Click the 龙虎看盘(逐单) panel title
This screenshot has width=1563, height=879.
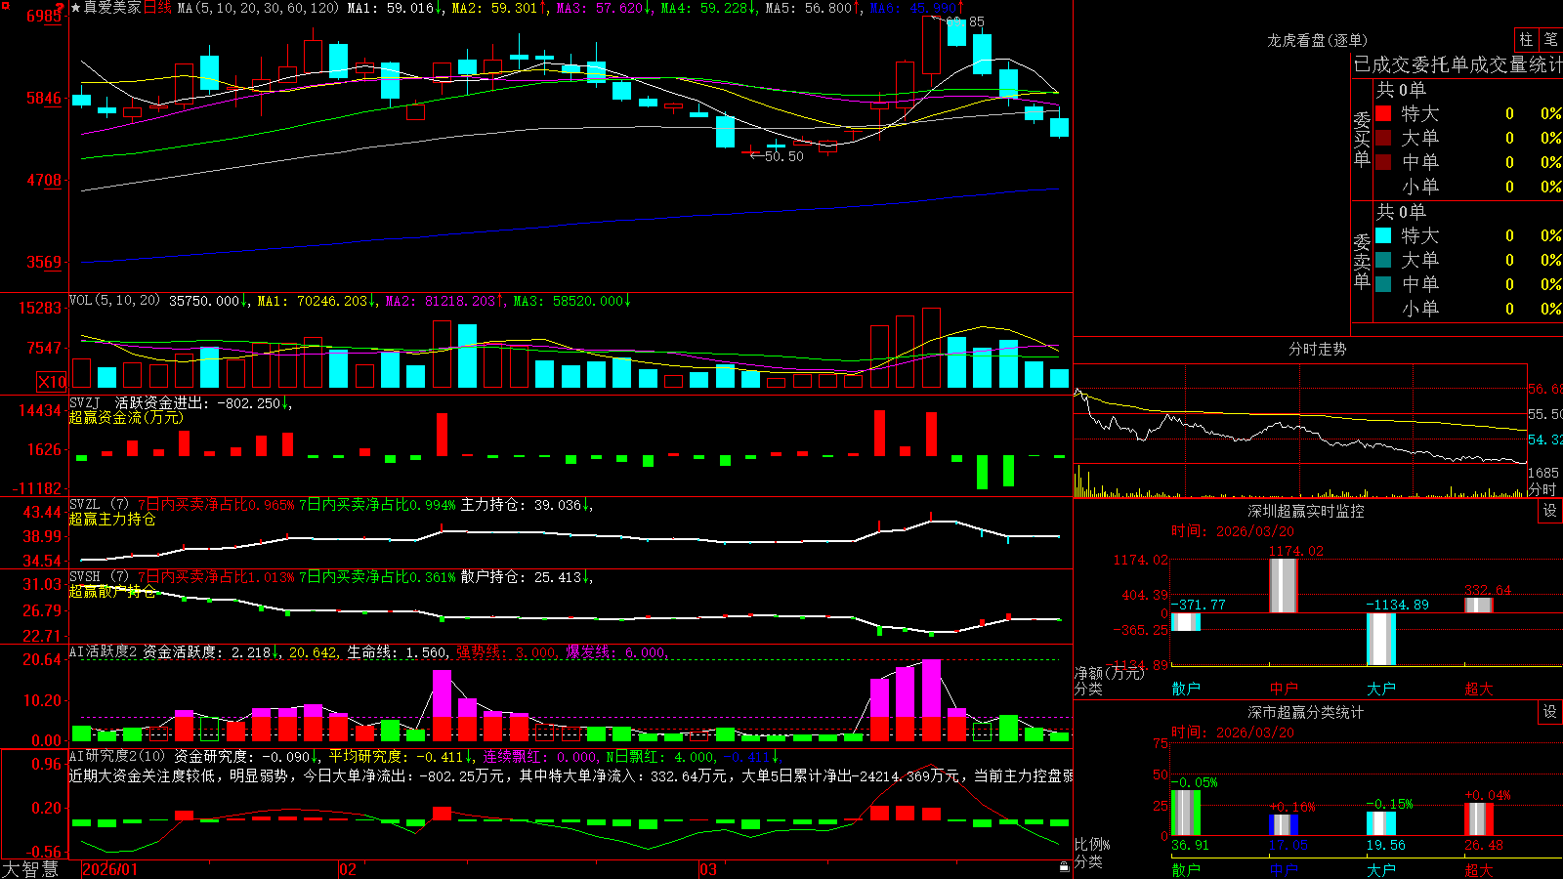1317,40
